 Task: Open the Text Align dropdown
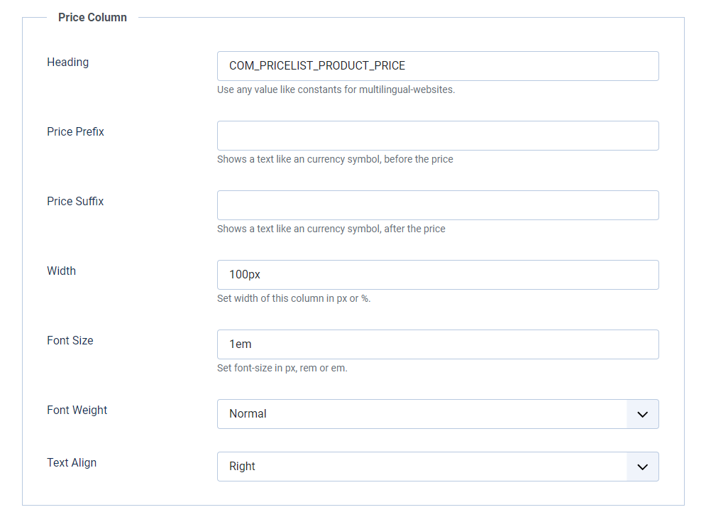coord(421,467)
